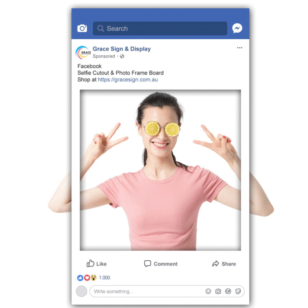The width and height of the screenshot is (308, 308).
Task: Click the globe public audience icon
Action: 122,56
